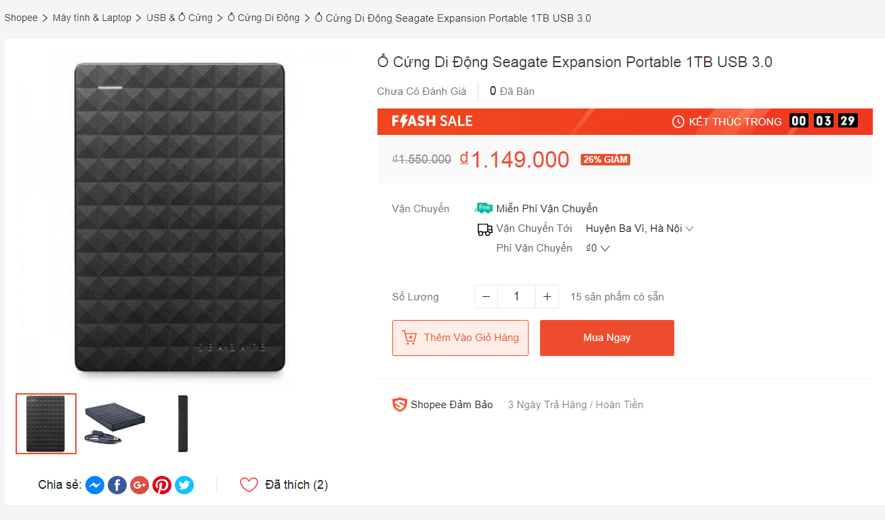Click the Shopee Đảm Bảo shield icon
Viewport: 885px width, 520px height.
coord(400,405)
